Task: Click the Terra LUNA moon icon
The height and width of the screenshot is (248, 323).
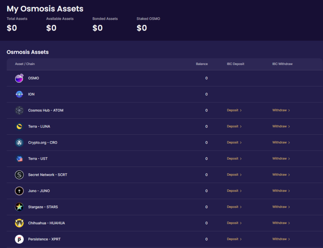Action: click(x=19, y=127)
